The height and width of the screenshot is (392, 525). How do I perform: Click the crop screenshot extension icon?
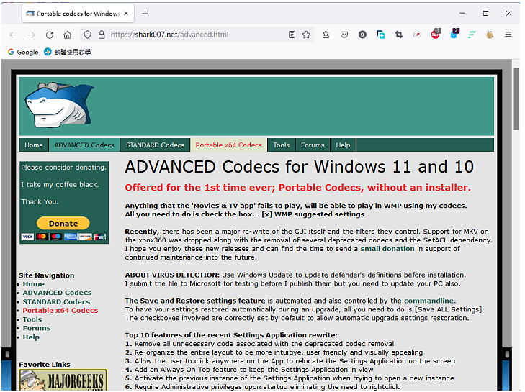(x=399, y=35)
